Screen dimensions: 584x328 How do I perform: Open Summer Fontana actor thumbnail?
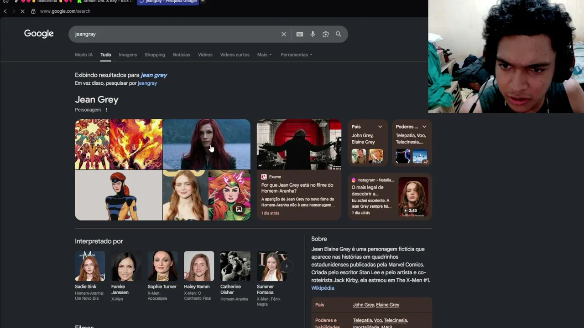tap(271, 266)
